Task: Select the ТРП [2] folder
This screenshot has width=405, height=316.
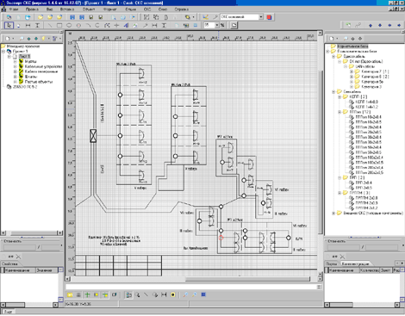Action: tap(357, 177)
